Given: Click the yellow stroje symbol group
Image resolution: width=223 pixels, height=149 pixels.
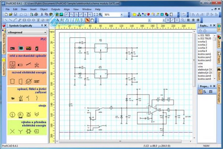Looking at the screenshot, I should 27,111.
